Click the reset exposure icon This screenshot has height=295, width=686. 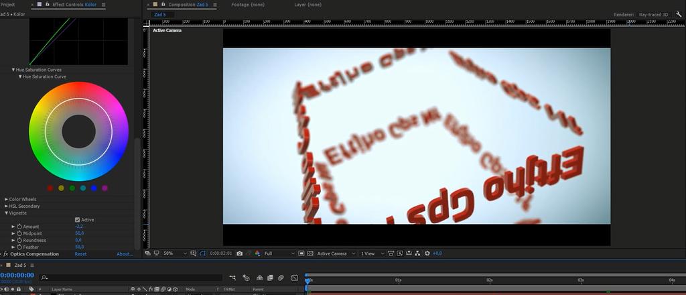pos(427,253)
